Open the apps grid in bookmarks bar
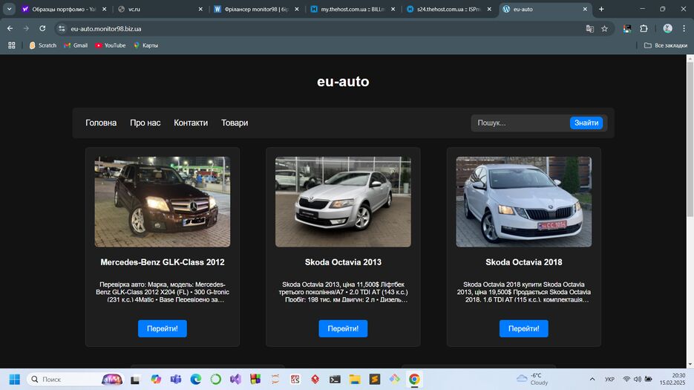Viewport: 694px width, 390px height. pyautogui.click(x=12, y=45)
